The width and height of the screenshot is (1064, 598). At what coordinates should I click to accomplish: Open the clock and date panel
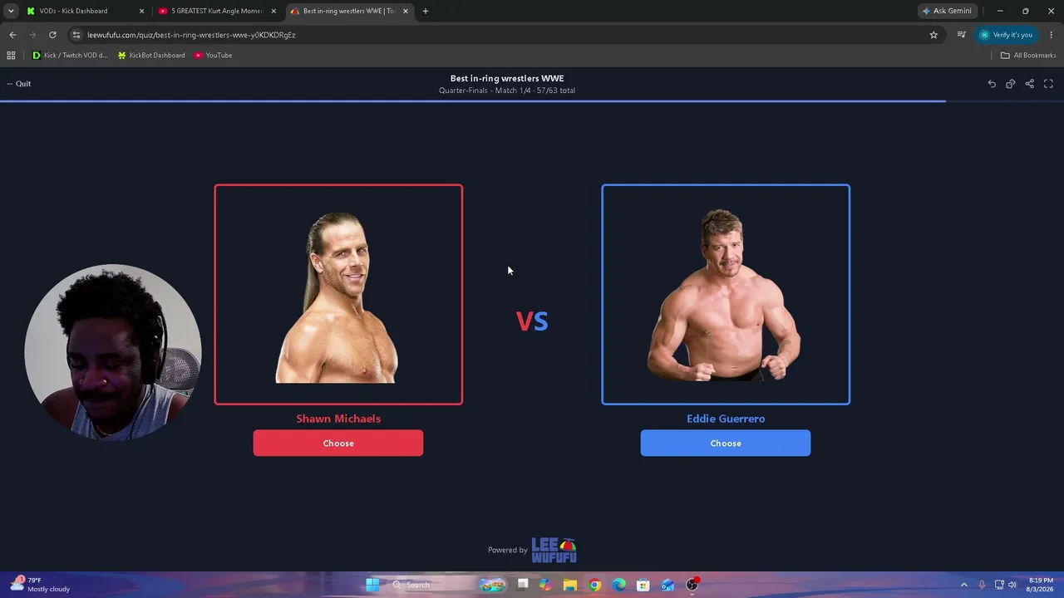click(x=1041, y=585)
